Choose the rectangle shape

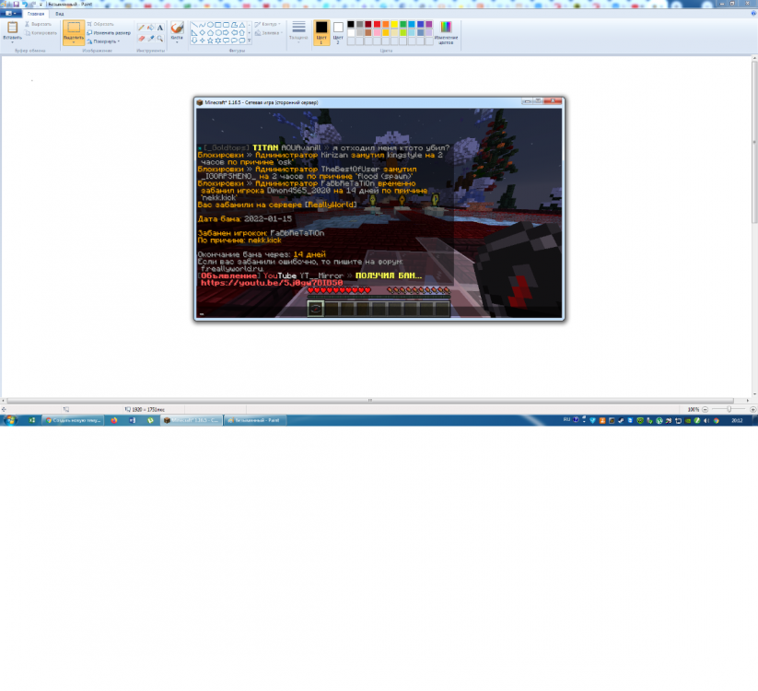(218, 24)
